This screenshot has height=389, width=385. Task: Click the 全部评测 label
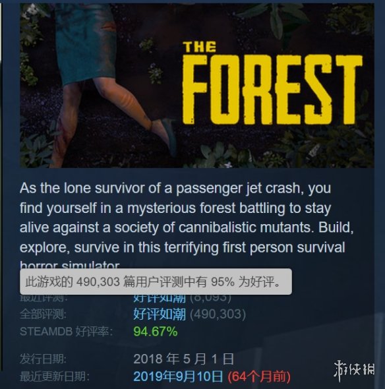(43, 314)
